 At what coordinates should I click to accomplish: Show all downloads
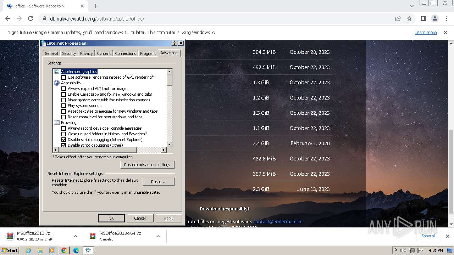tap(428, 236)
